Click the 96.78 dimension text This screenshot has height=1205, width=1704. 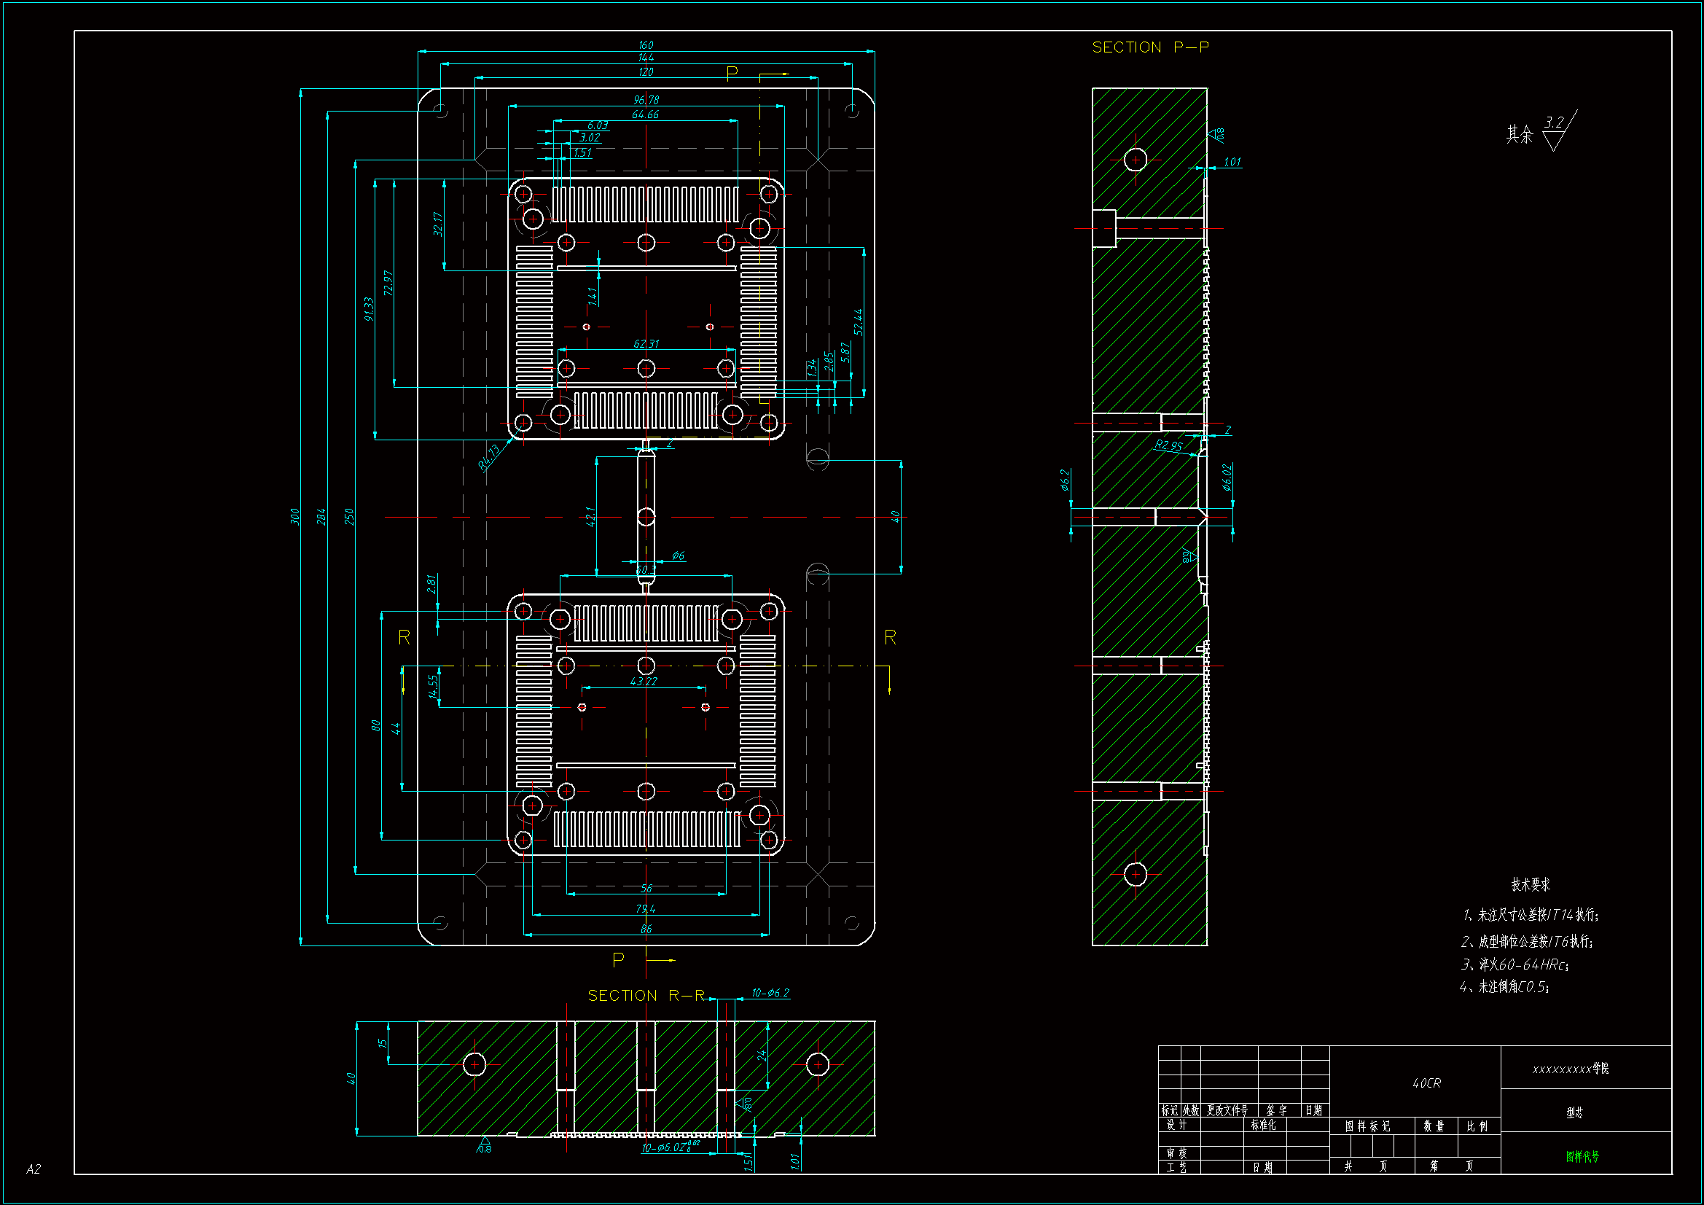(646, 99)
